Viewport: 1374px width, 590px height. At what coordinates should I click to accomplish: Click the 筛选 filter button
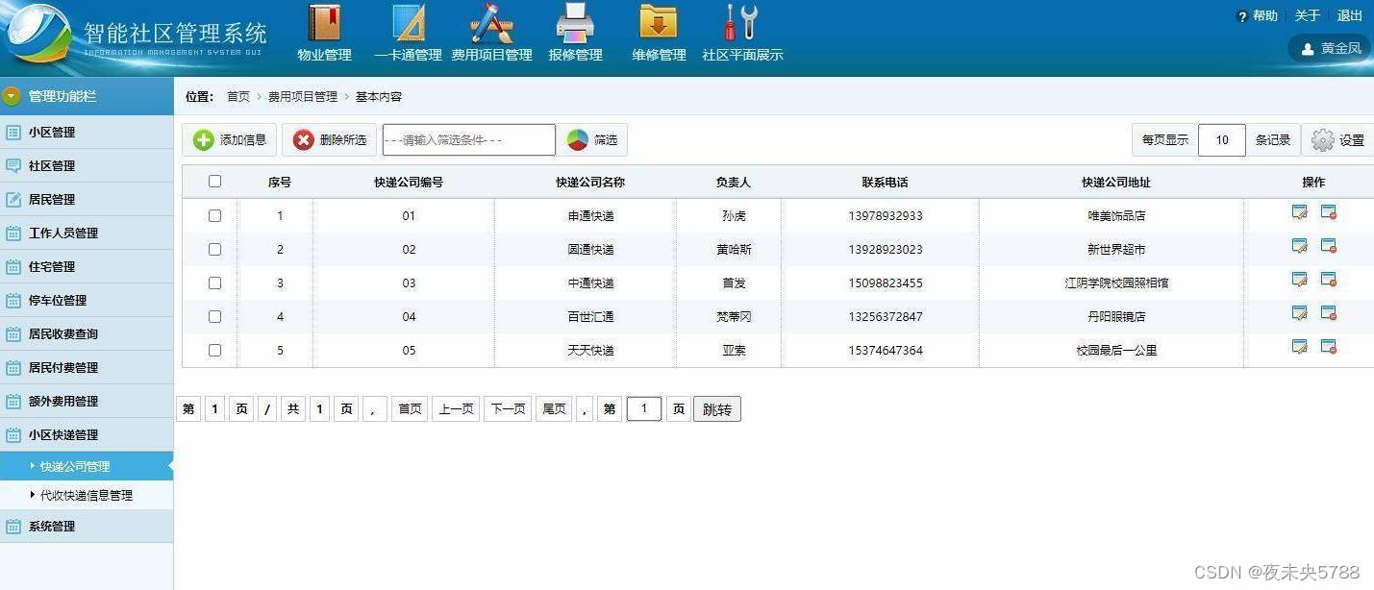pyautogui.click(x=592, y=140)
